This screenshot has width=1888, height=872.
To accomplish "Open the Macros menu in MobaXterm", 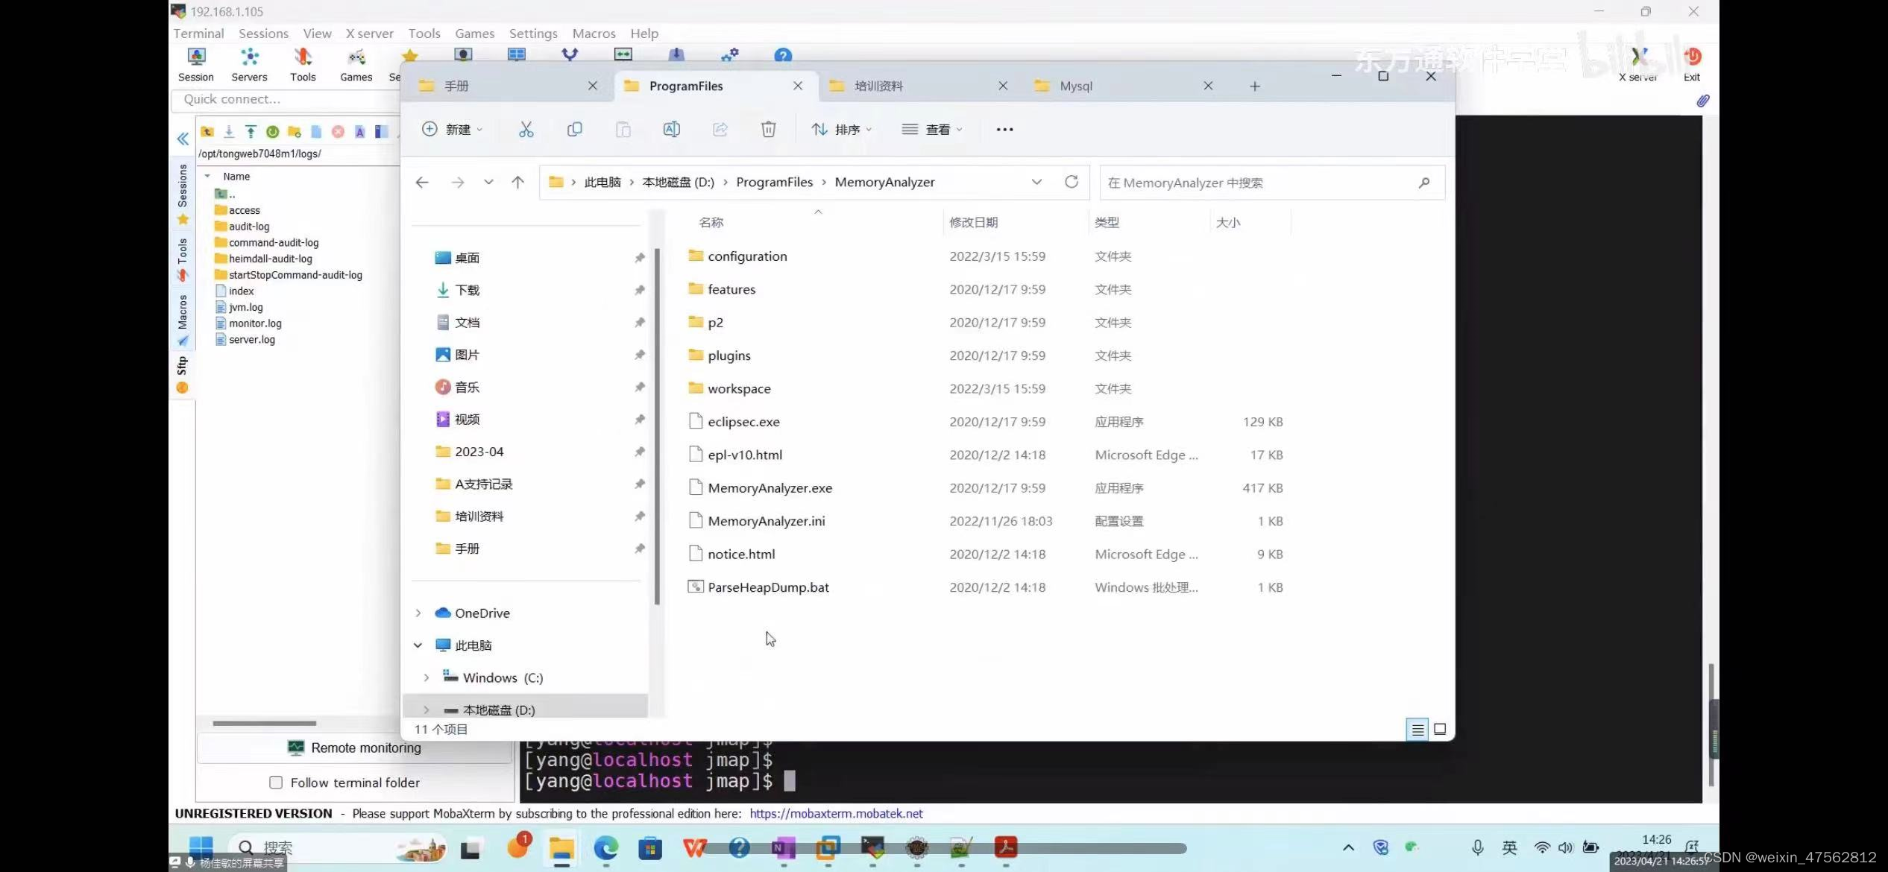I will coord(594,34).
